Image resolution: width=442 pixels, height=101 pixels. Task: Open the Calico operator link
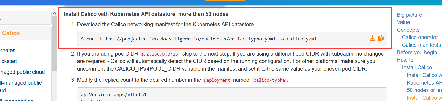tap(420, 37)
